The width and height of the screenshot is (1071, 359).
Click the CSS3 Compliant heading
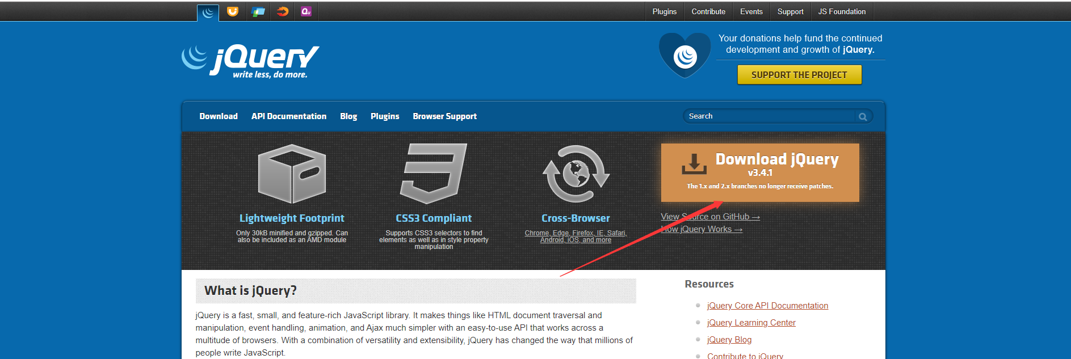click(x=434, y=218)
